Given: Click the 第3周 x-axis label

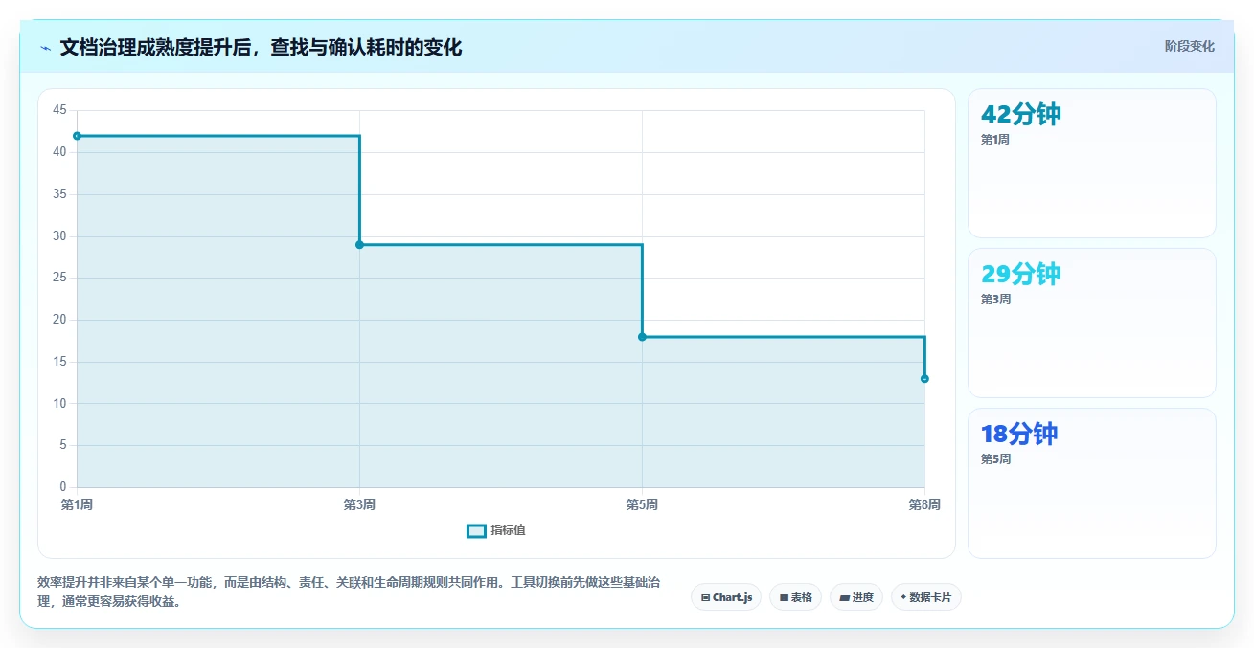Looking at the screenshot, I should (359, 504).
